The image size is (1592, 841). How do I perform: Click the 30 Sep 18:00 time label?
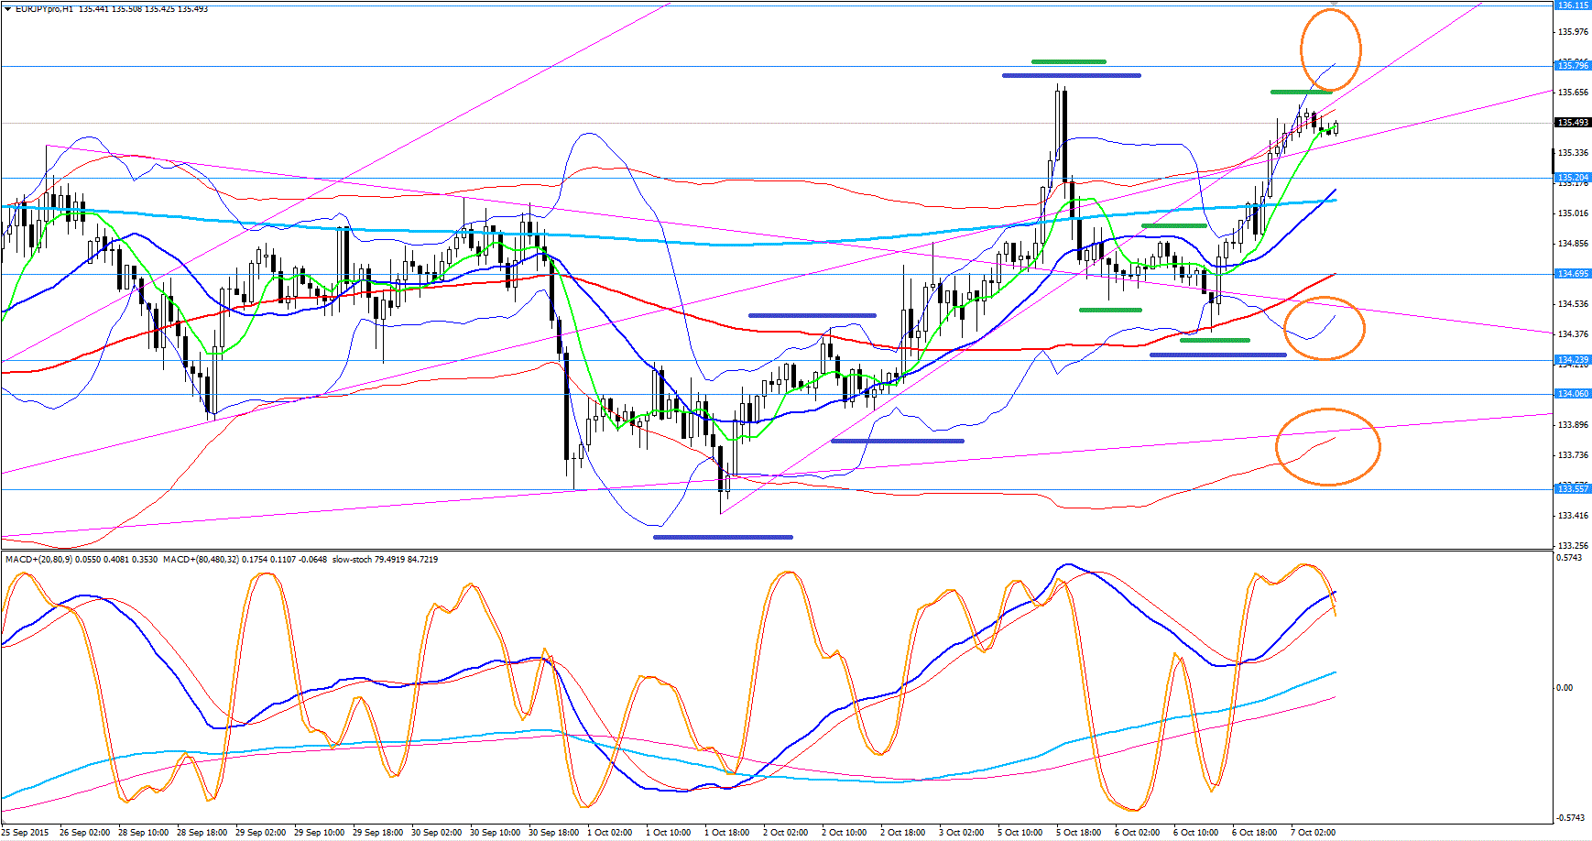point(553,833)
